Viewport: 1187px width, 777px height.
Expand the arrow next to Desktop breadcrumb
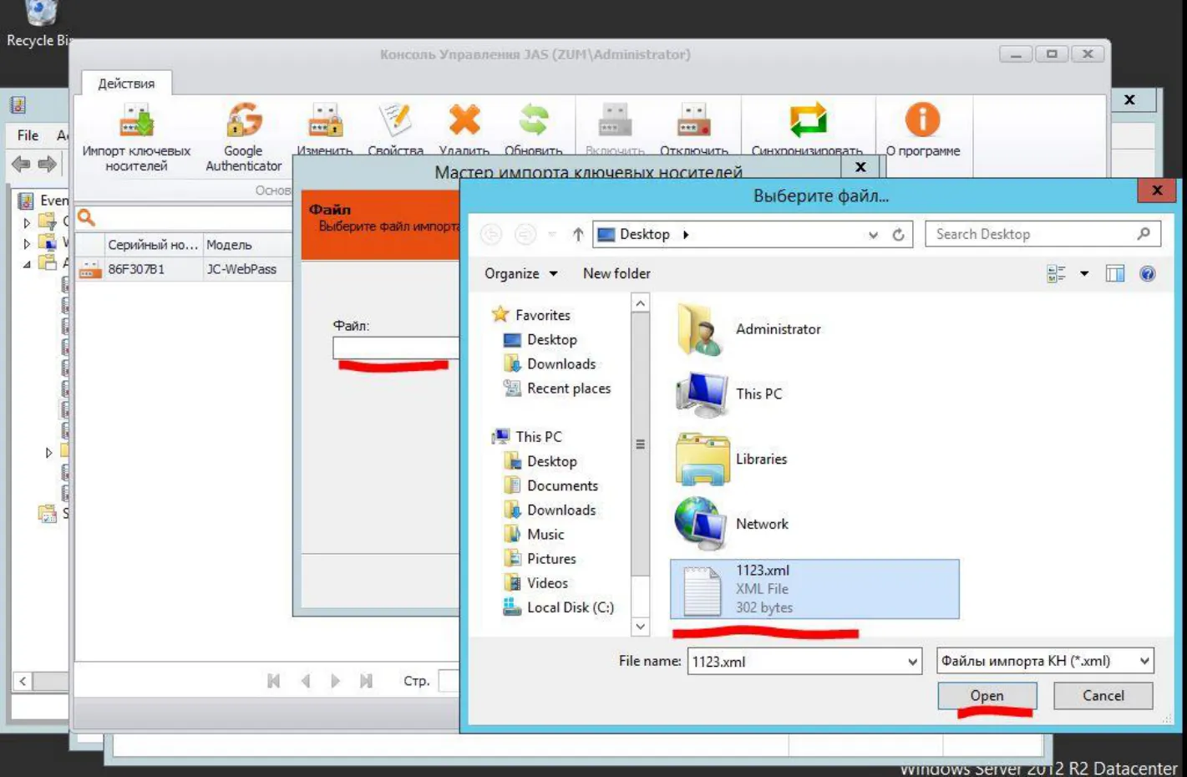[686, 235]
